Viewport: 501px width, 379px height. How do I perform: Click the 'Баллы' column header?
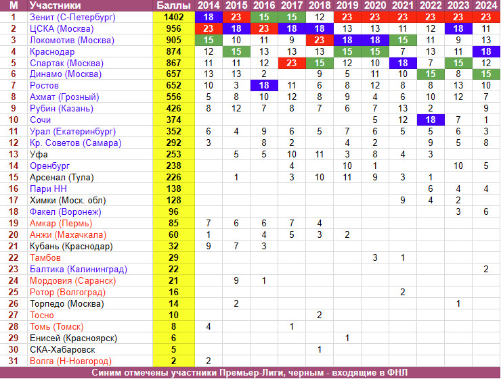[173, 5]
